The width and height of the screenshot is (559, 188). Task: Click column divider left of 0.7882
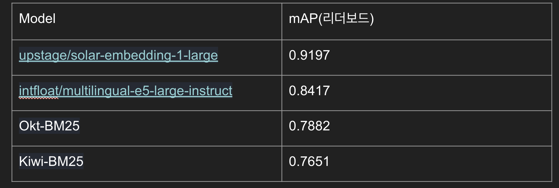(282, 128)
